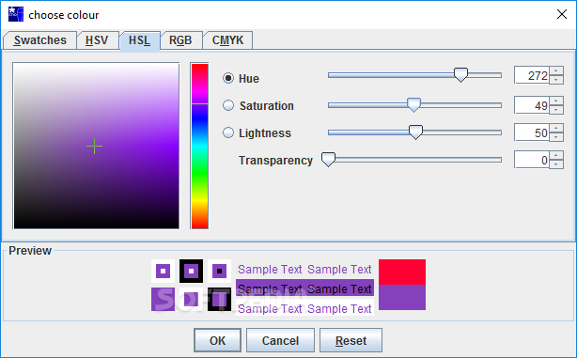Select the Hue radio button

coord(228,78)
